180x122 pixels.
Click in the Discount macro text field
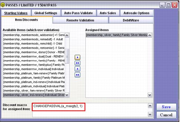click(x=90, y=110)
